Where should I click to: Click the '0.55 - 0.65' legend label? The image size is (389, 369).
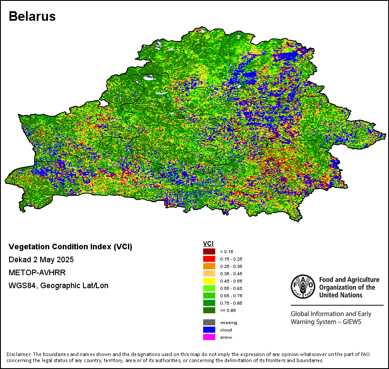[x=231, y=288]
